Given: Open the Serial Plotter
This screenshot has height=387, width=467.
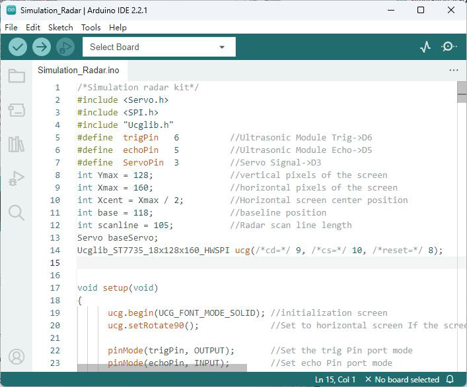Looking at the screenshot, I should point(425,47).
